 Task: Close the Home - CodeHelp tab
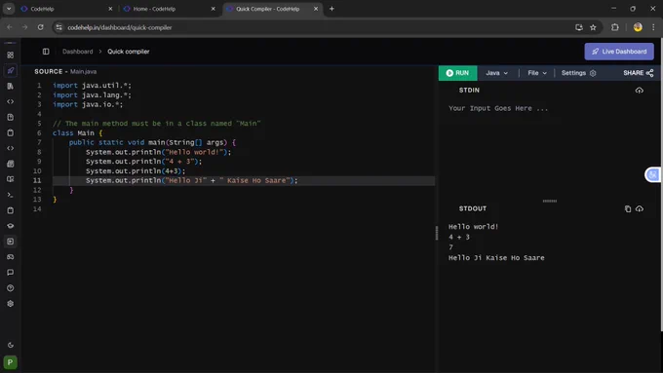[x=214, y=9]
